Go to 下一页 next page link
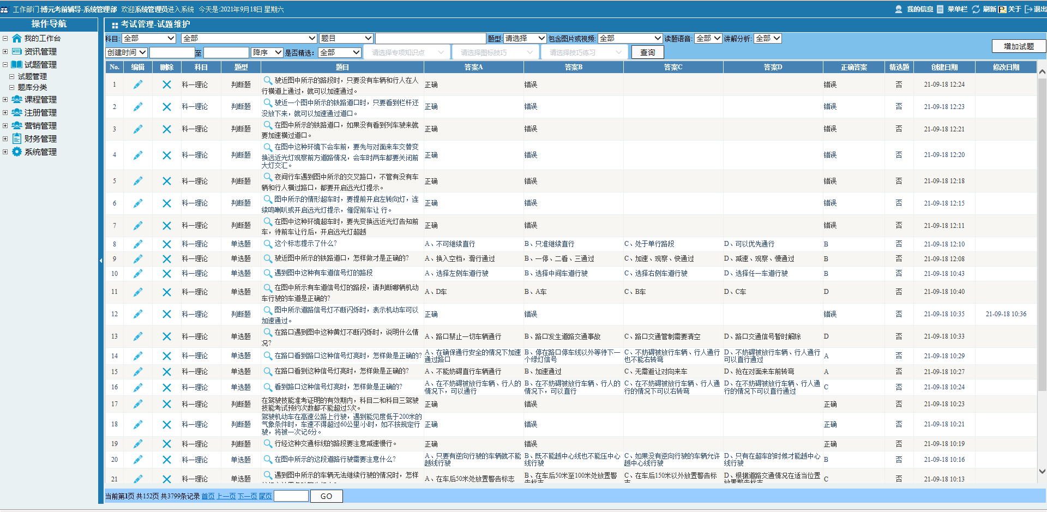The width and height of the screenshot is (1047, 512). coord(248,496)
